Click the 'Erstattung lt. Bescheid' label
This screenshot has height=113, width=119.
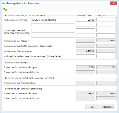(14, 30)
